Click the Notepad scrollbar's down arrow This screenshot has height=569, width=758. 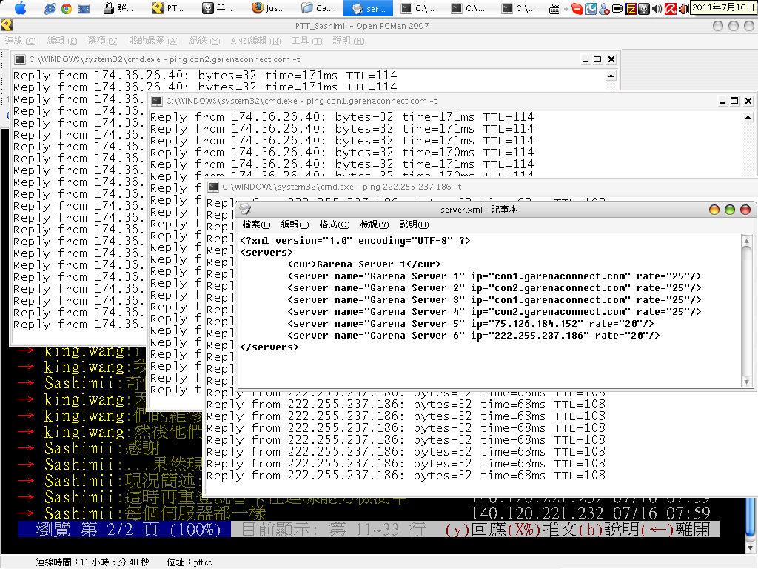(x=746, y=381)
